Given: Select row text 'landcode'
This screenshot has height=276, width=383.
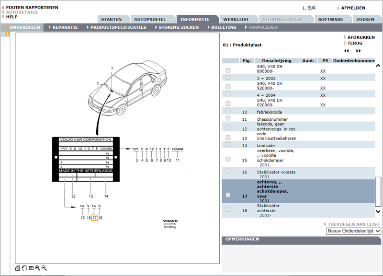Looking at the screenshot, I should point(266,146).
